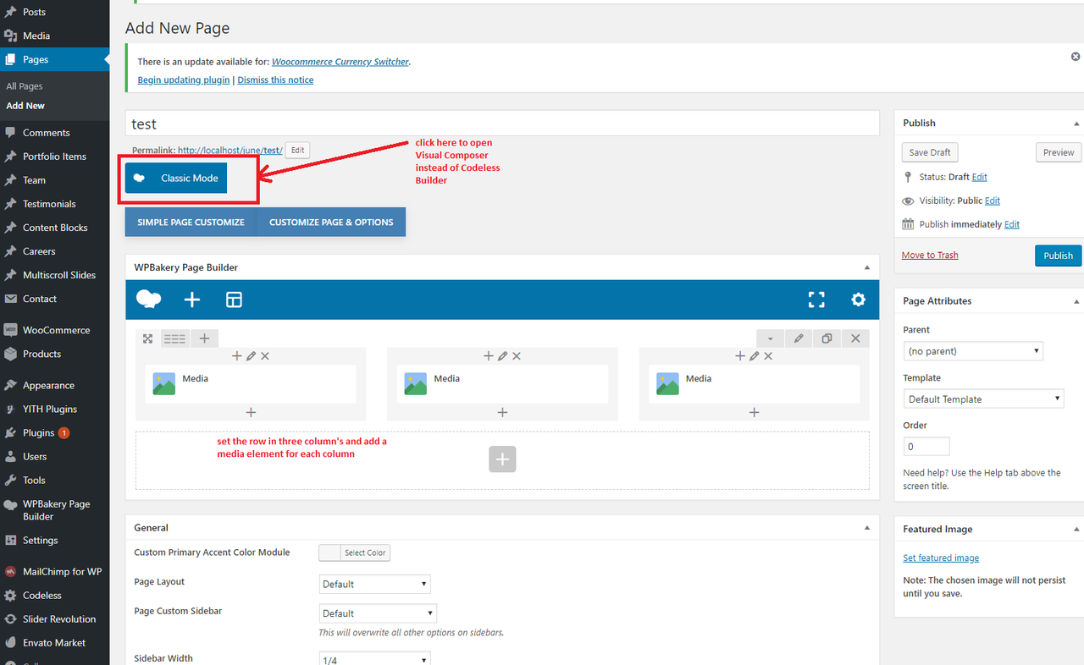Image resolution: width=1084 pixels, height=665 pixels.
Task: Open WooCommerce in admin sidebar
Action: point(54,330)
